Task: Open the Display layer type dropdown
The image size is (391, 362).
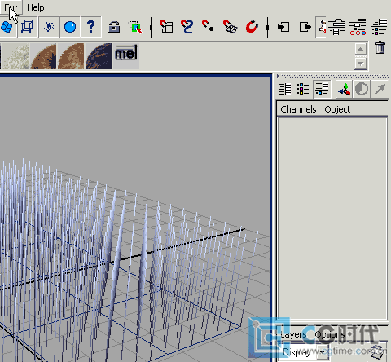Action: pyautogui.click(x=304, y=352)
